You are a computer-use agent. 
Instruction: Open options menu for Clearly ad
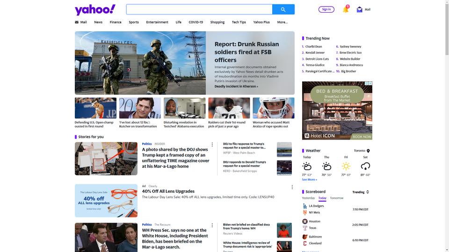pos(292,187)
